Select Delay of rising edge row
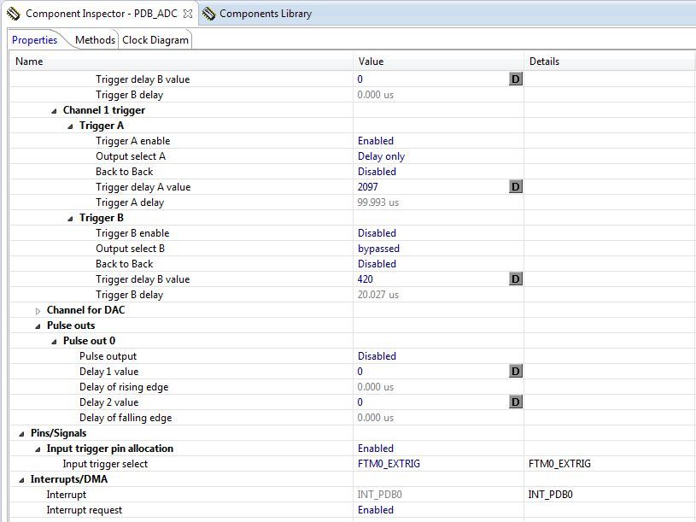Viewport: 696px width, 522px height. tap(124, 387)
